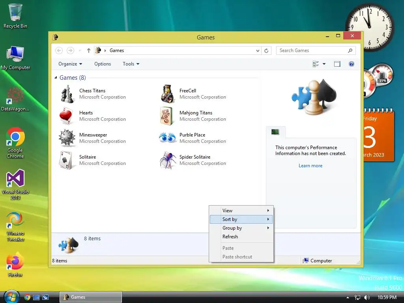Open the recent locations dropdown arrow
Screen dimensions: 404x303
(80, 50)
